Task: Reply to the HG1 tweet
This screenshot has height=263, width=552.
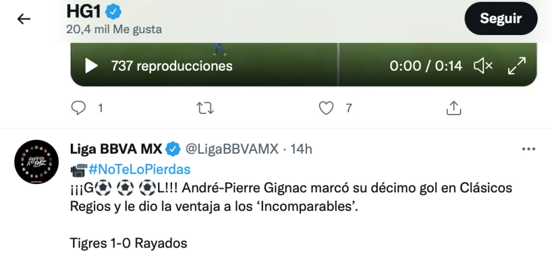Action: 79,108
